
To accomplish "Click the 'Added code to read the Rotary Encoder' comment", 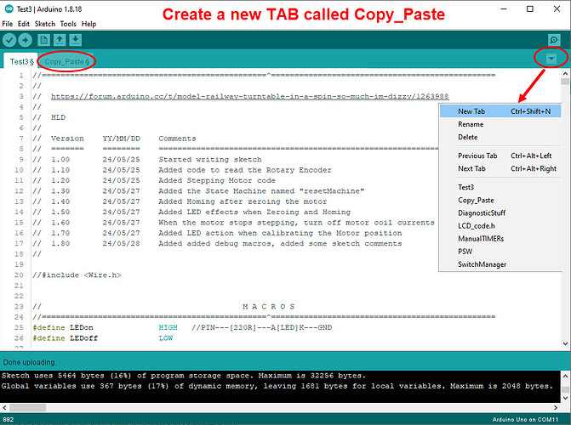I will [245, 170].
